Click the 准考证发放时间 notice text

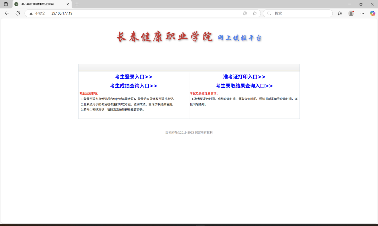[244, 102]
